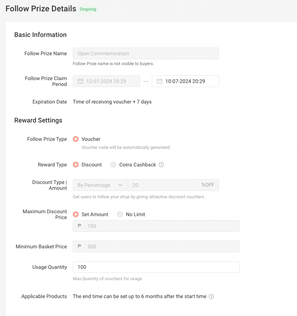Viewport: 297px width, 316px height.
Task: Choose Set Amount for maximum discount
Action: [76, 214]
